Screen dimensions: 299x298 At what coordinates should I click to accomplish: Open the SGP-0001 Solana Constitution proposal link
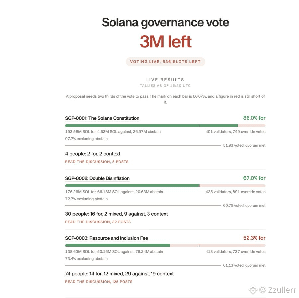pyautogui.click(x=102, y=118)
